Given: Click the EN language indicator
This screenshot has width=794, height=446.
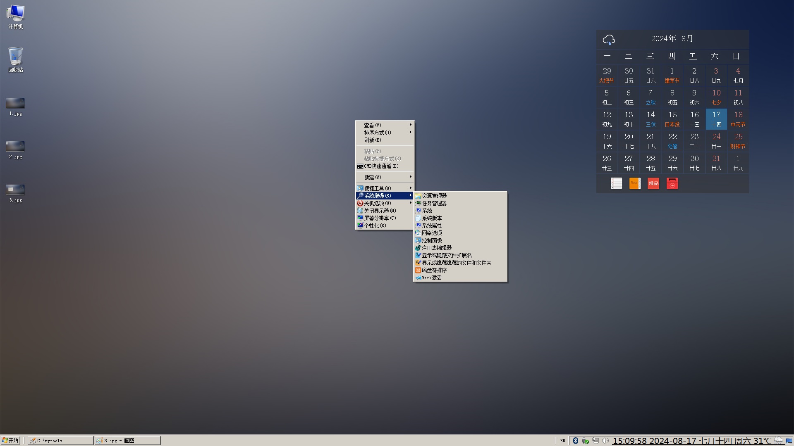Looking at the screenshot, I should tap(562, 441).
